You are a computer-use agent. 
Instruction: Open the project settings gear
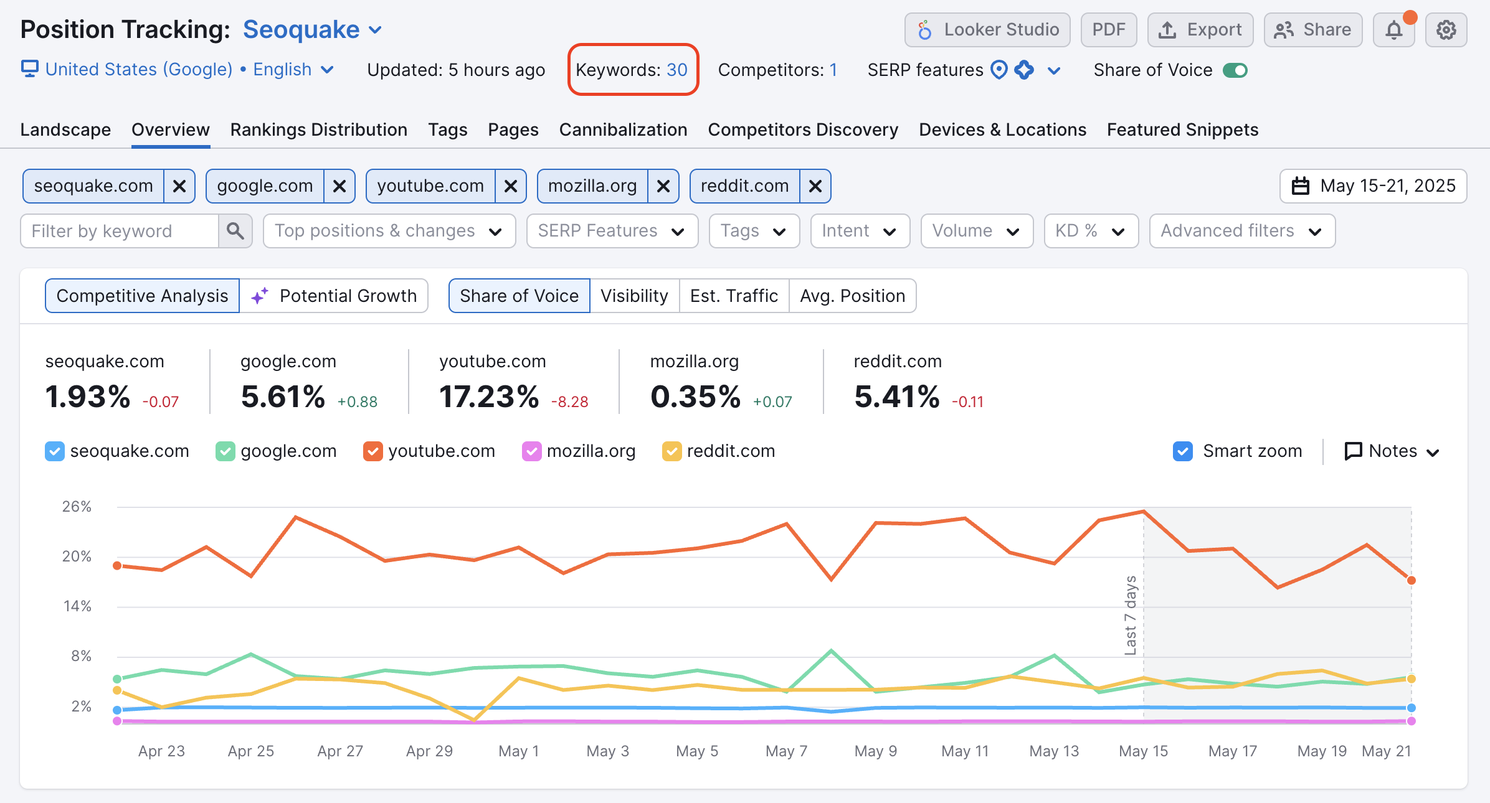tap(1446, 29)
